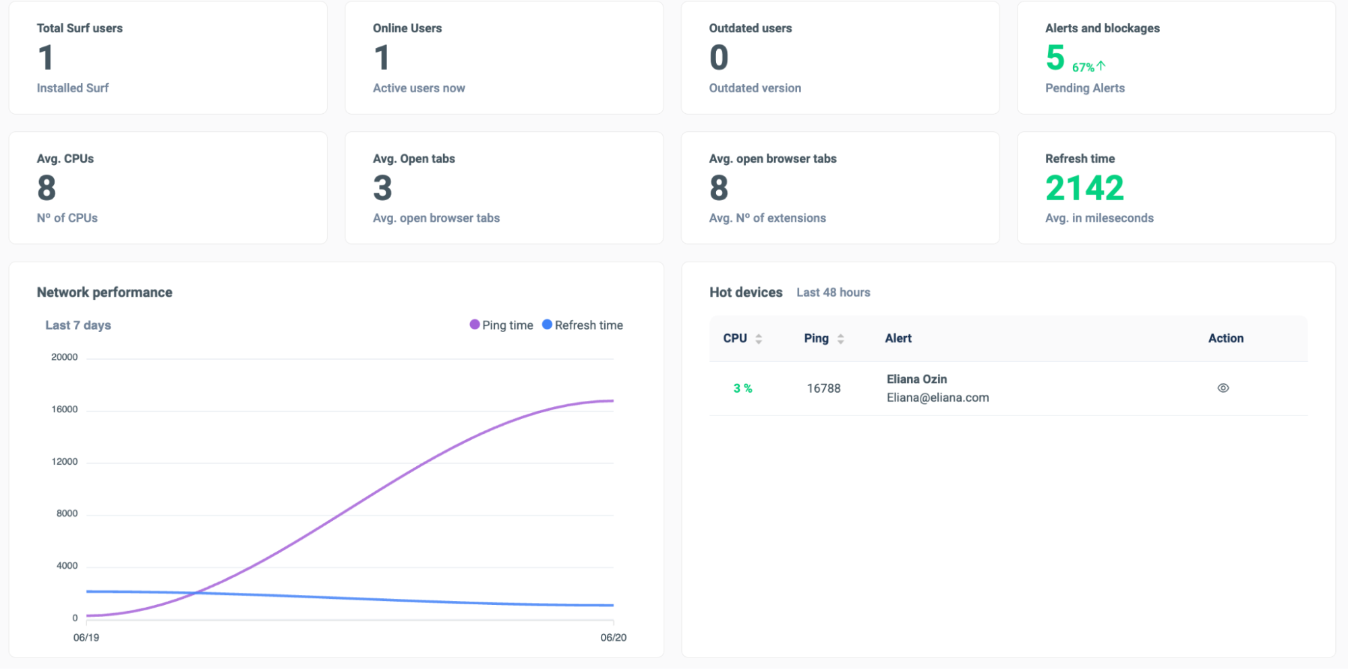
Task: Click the Action column header
Action: [1226, 338]
